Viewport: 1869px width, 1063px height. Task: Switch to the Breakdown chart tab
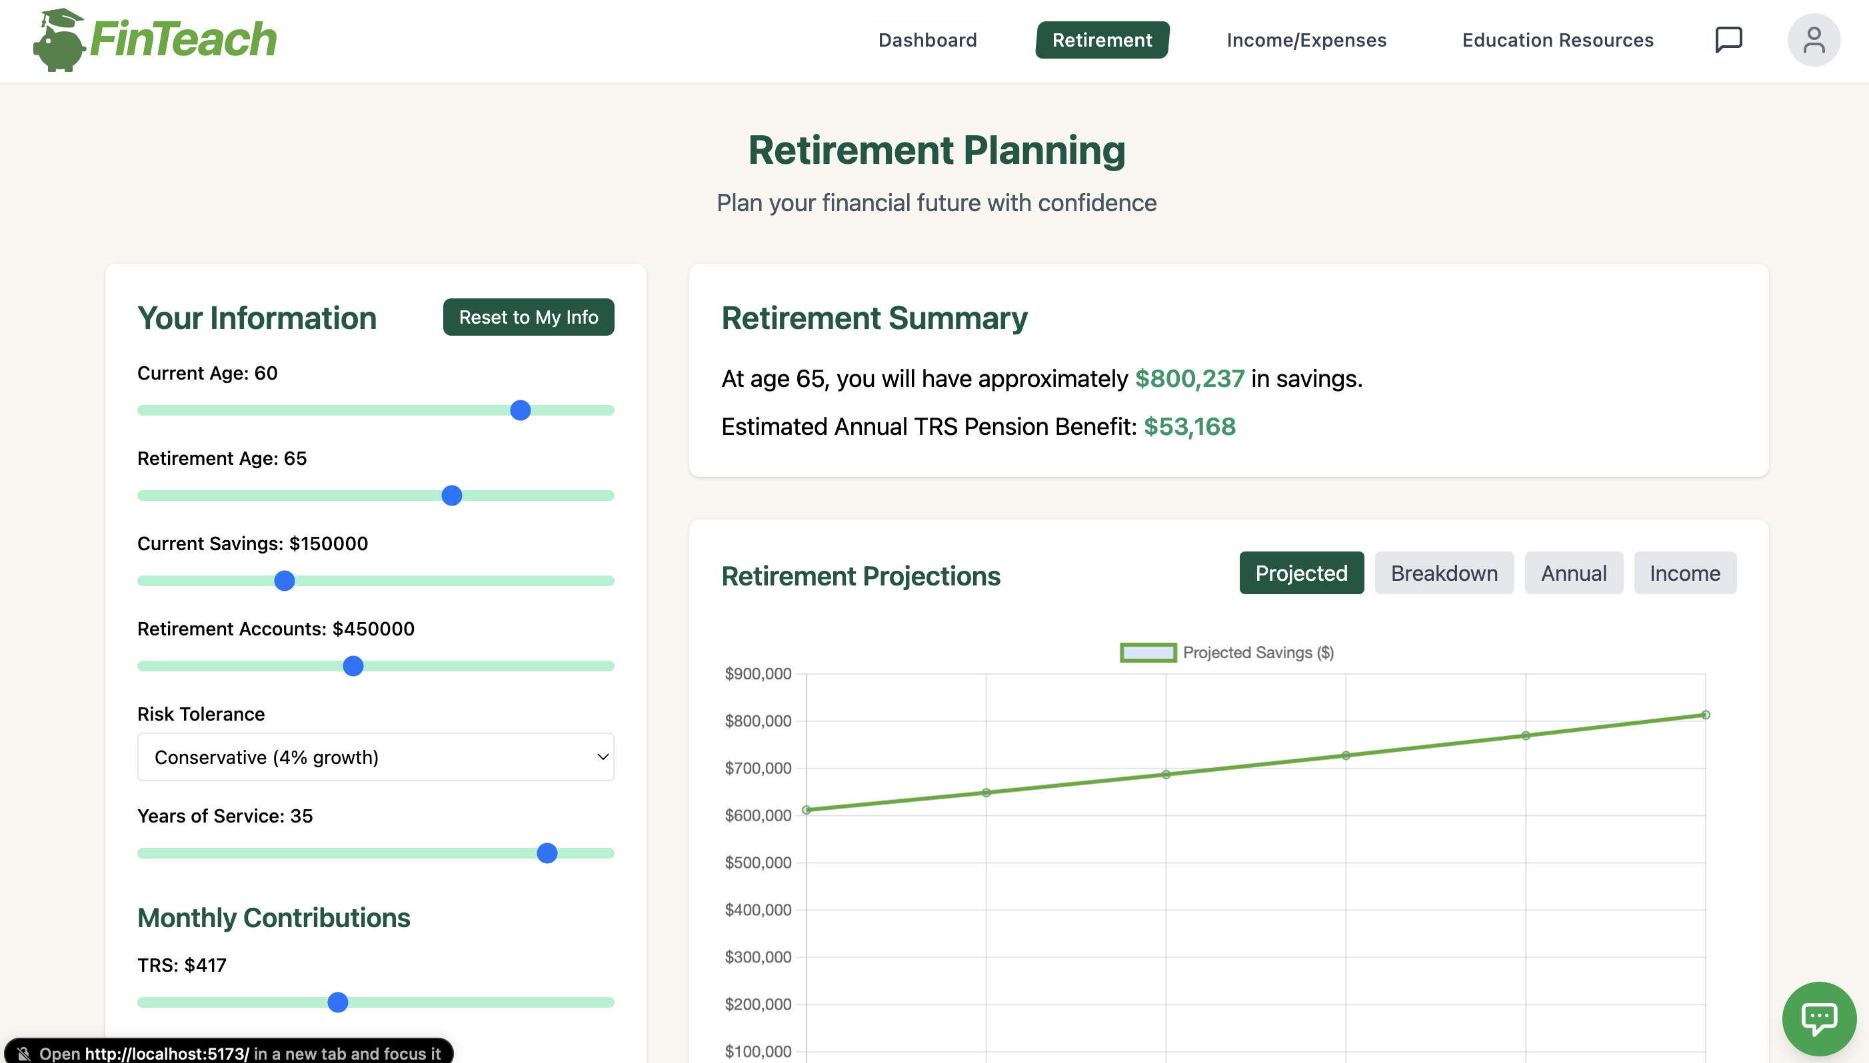click(x=1443, y=573)
